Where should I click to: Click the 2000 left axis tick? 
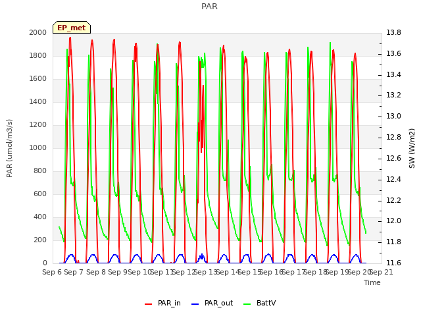(38, 32)
